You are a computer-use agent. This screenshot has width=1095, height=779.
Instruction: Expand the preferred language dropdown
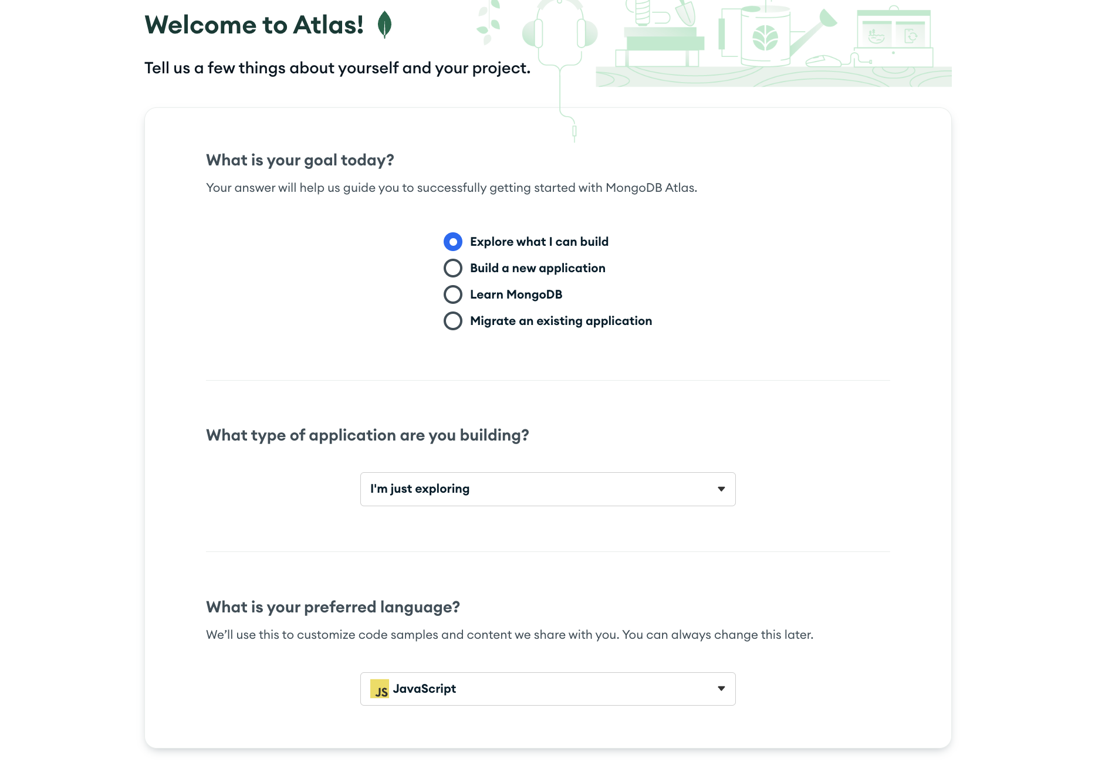point(548,689)
